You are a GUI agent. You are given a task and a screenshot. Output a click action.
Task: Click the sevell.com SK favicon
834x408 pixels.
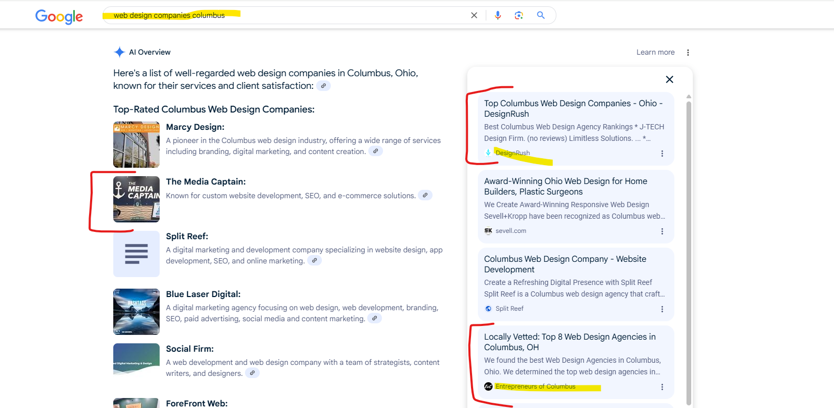click(488, 231)
